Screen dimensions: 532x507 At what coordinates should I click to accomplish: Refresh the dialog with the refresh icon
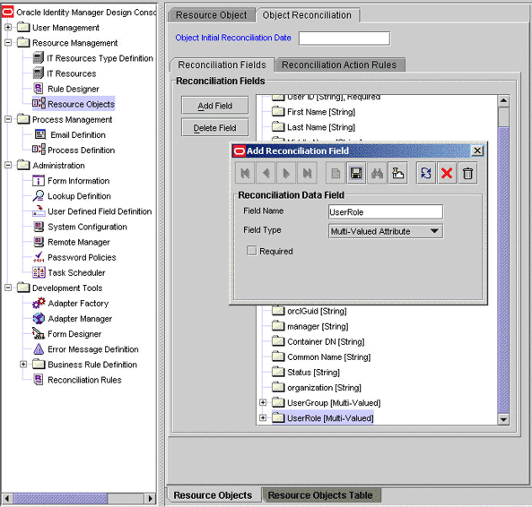pos(426,174)
